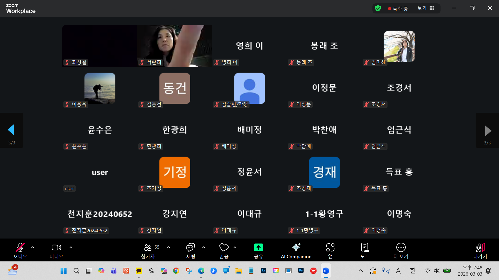This screenshot has width=499, height=280.
Task: Click the green Share screen icon
Action: click(x=258, y=248)
